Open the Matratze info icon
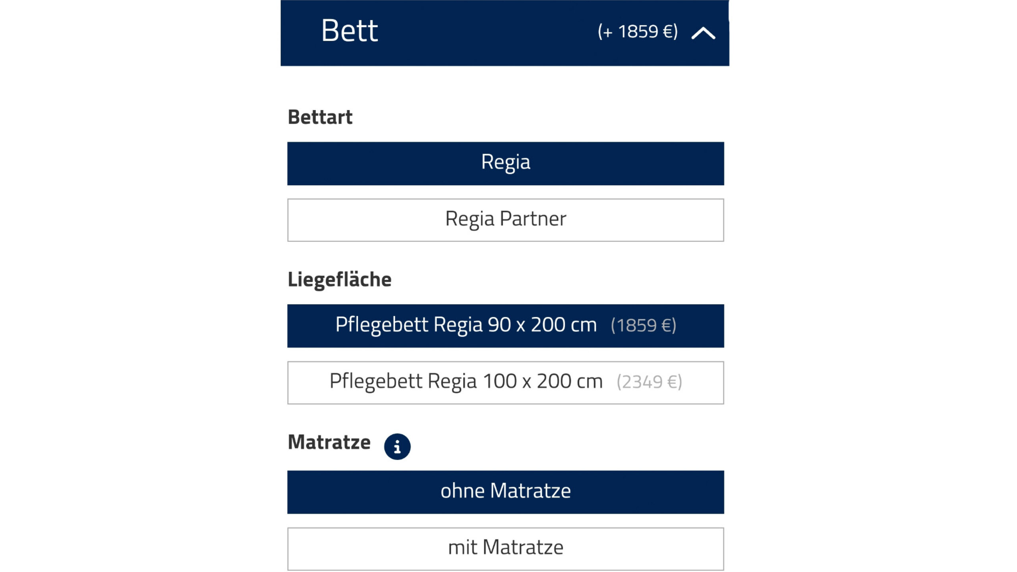 point(397,446)
